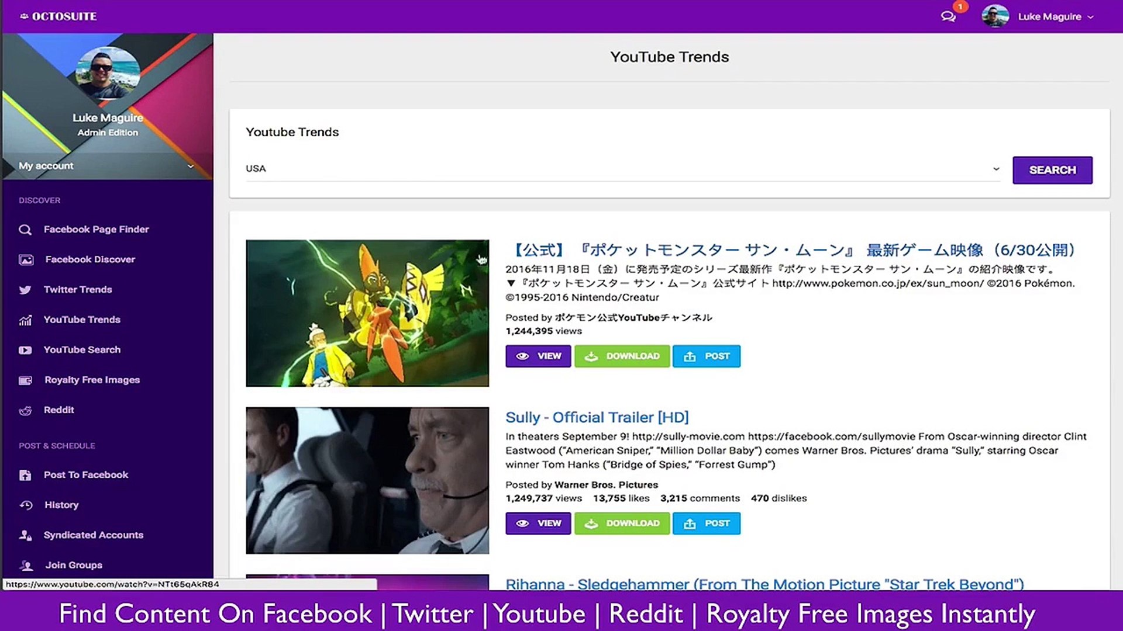The width and height of the screenshot is (1123, 631).
Task: Expand the My account section
Action: pyautogui.click(x=106, y=166)
